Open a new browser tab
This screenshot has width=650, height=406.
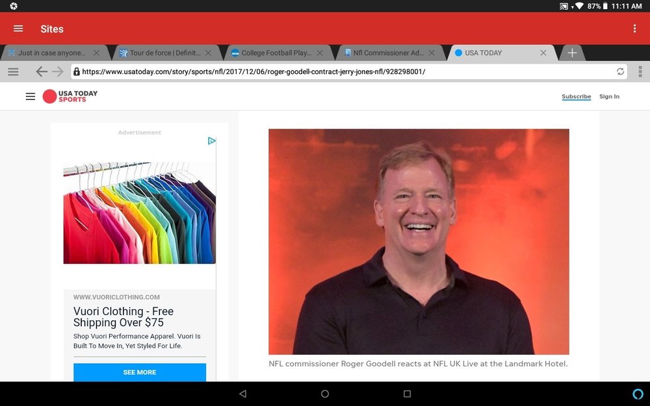[x=572, y=53]
